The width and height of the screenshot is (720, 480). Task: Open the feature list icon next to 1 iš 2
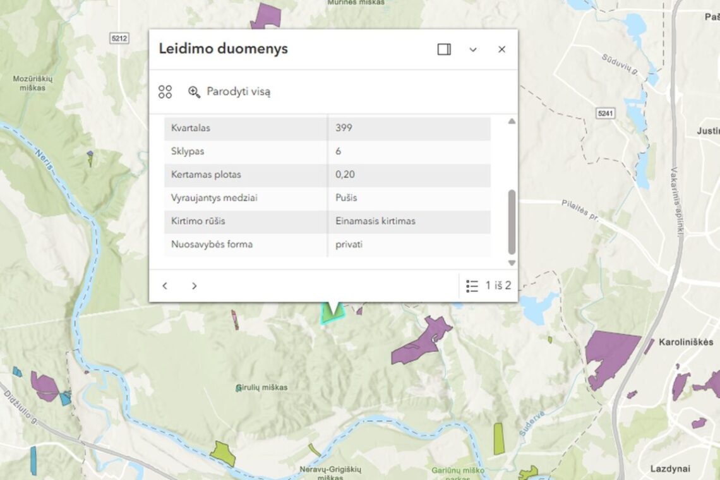(471, 285)
